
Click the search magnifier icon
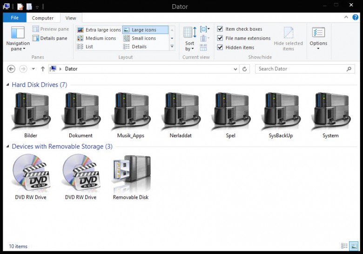point(349,69)
